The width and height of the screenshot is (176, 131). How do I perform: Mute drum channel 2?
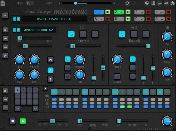tap(128, 12)
